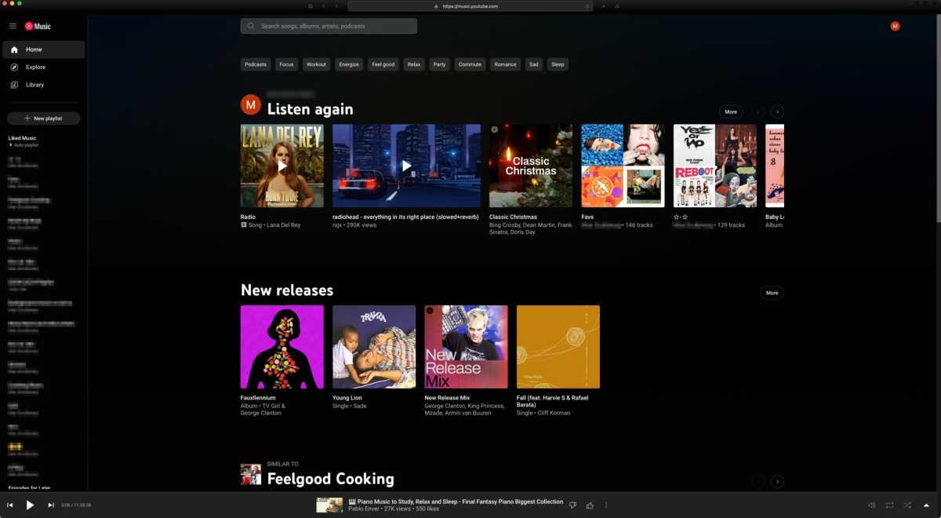The width and height of the screenshot is (941, 518).
Task: Go forward in browser
Action: pos(336,5)
